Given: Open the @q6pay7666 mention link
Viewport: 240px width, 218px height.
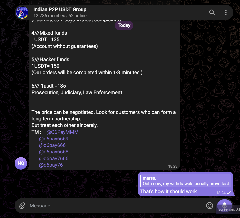Looking at the screenshot, I should [54, 158].
